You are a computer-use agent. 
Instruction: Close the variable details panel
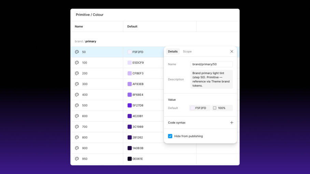(x=232, y=51)
